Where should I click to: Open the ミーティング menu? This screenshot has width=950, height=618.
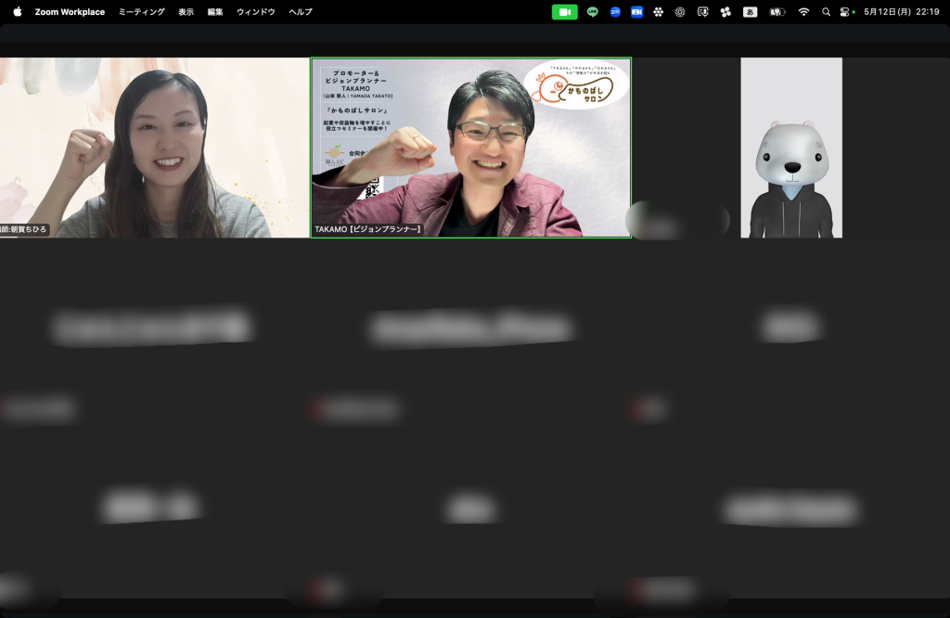tap(141, 12)
